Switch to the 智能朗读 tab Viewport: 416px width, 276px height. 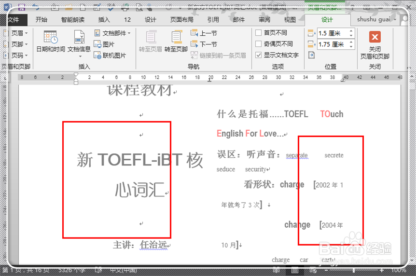click(73, 20)
